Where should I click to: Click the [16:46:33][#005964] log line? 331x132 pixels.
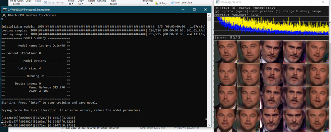pyautogui.click(x=38, y=125)
